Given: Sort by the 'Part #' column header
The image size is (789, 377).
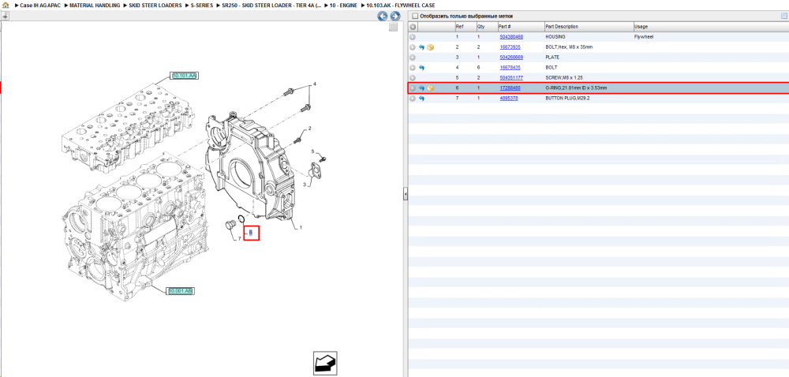Looking at the screenshot, I should pyautogui.click(x=521, y=27).
